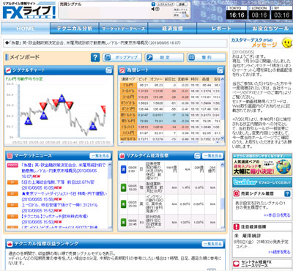Click the ポップアップ button
The width and height of the screenshot is (293, 271).
tap(122, 58)
